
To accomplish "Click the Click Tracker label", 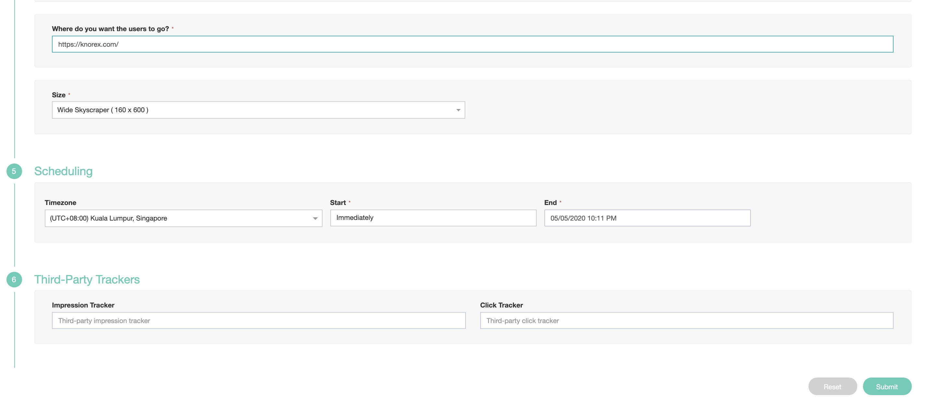I will 501,305.
